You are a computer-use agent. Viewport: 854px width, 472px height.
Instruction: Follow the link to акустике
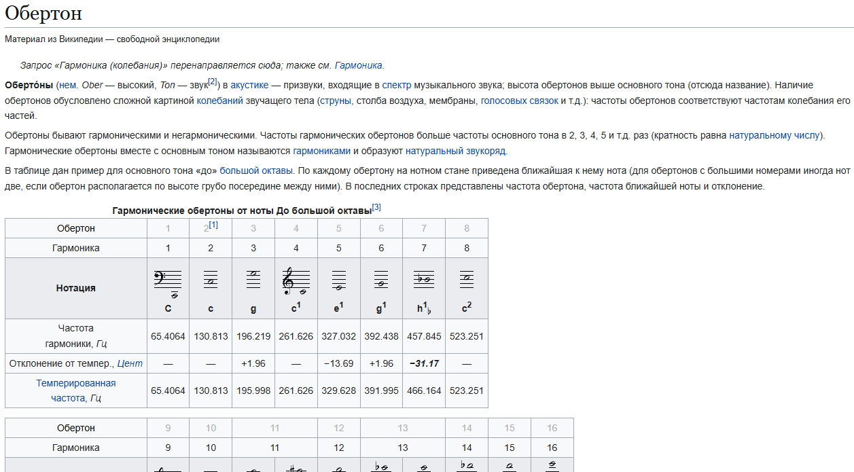[x=249, y=85]
